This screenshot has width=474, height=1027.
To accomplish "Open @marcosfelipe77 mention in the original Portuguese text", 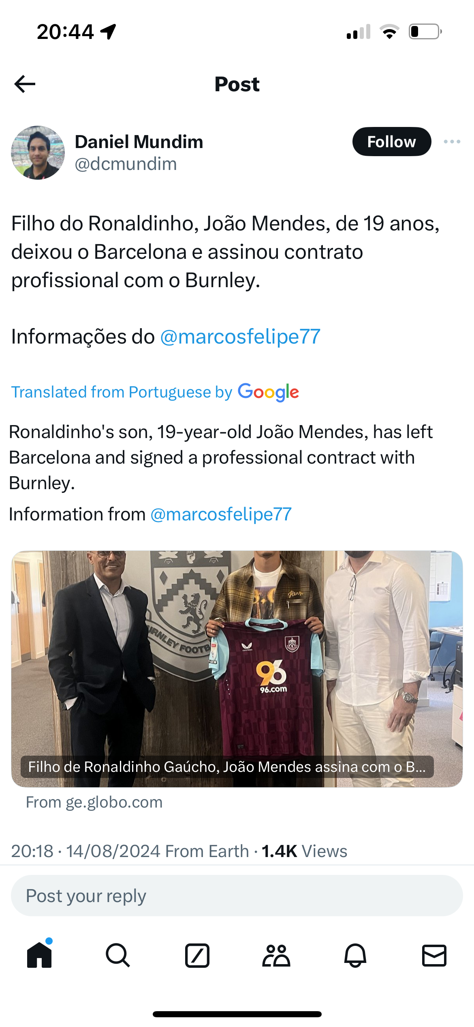I will 240,337.
